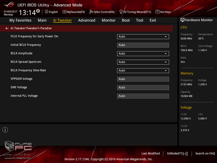Select the BCLK Frequency Slew Rate label

coord(28,70)
